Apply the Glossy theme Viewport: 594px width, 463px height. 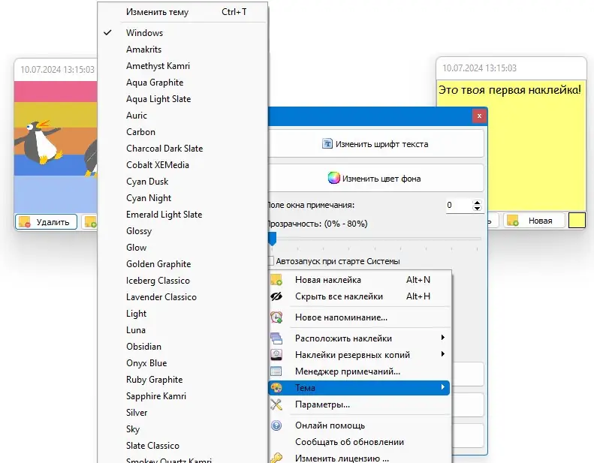pos(182,231)
